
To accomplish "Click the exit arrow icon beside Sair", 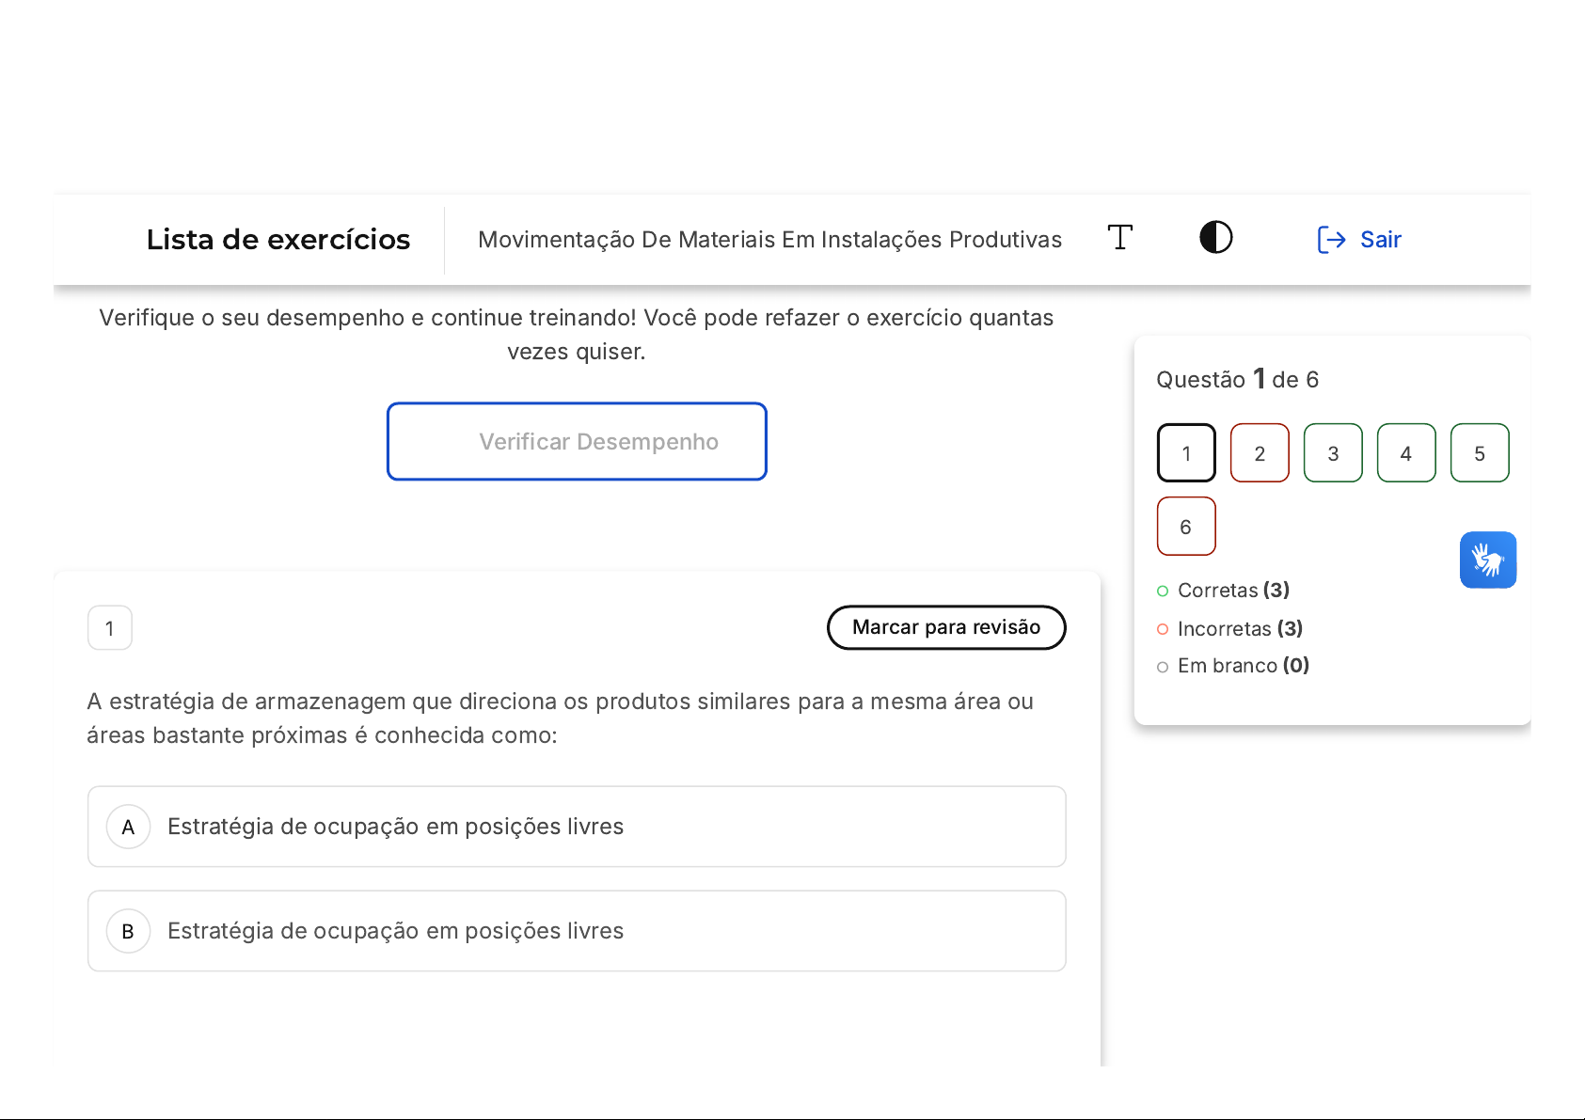I will [1331, 240].
